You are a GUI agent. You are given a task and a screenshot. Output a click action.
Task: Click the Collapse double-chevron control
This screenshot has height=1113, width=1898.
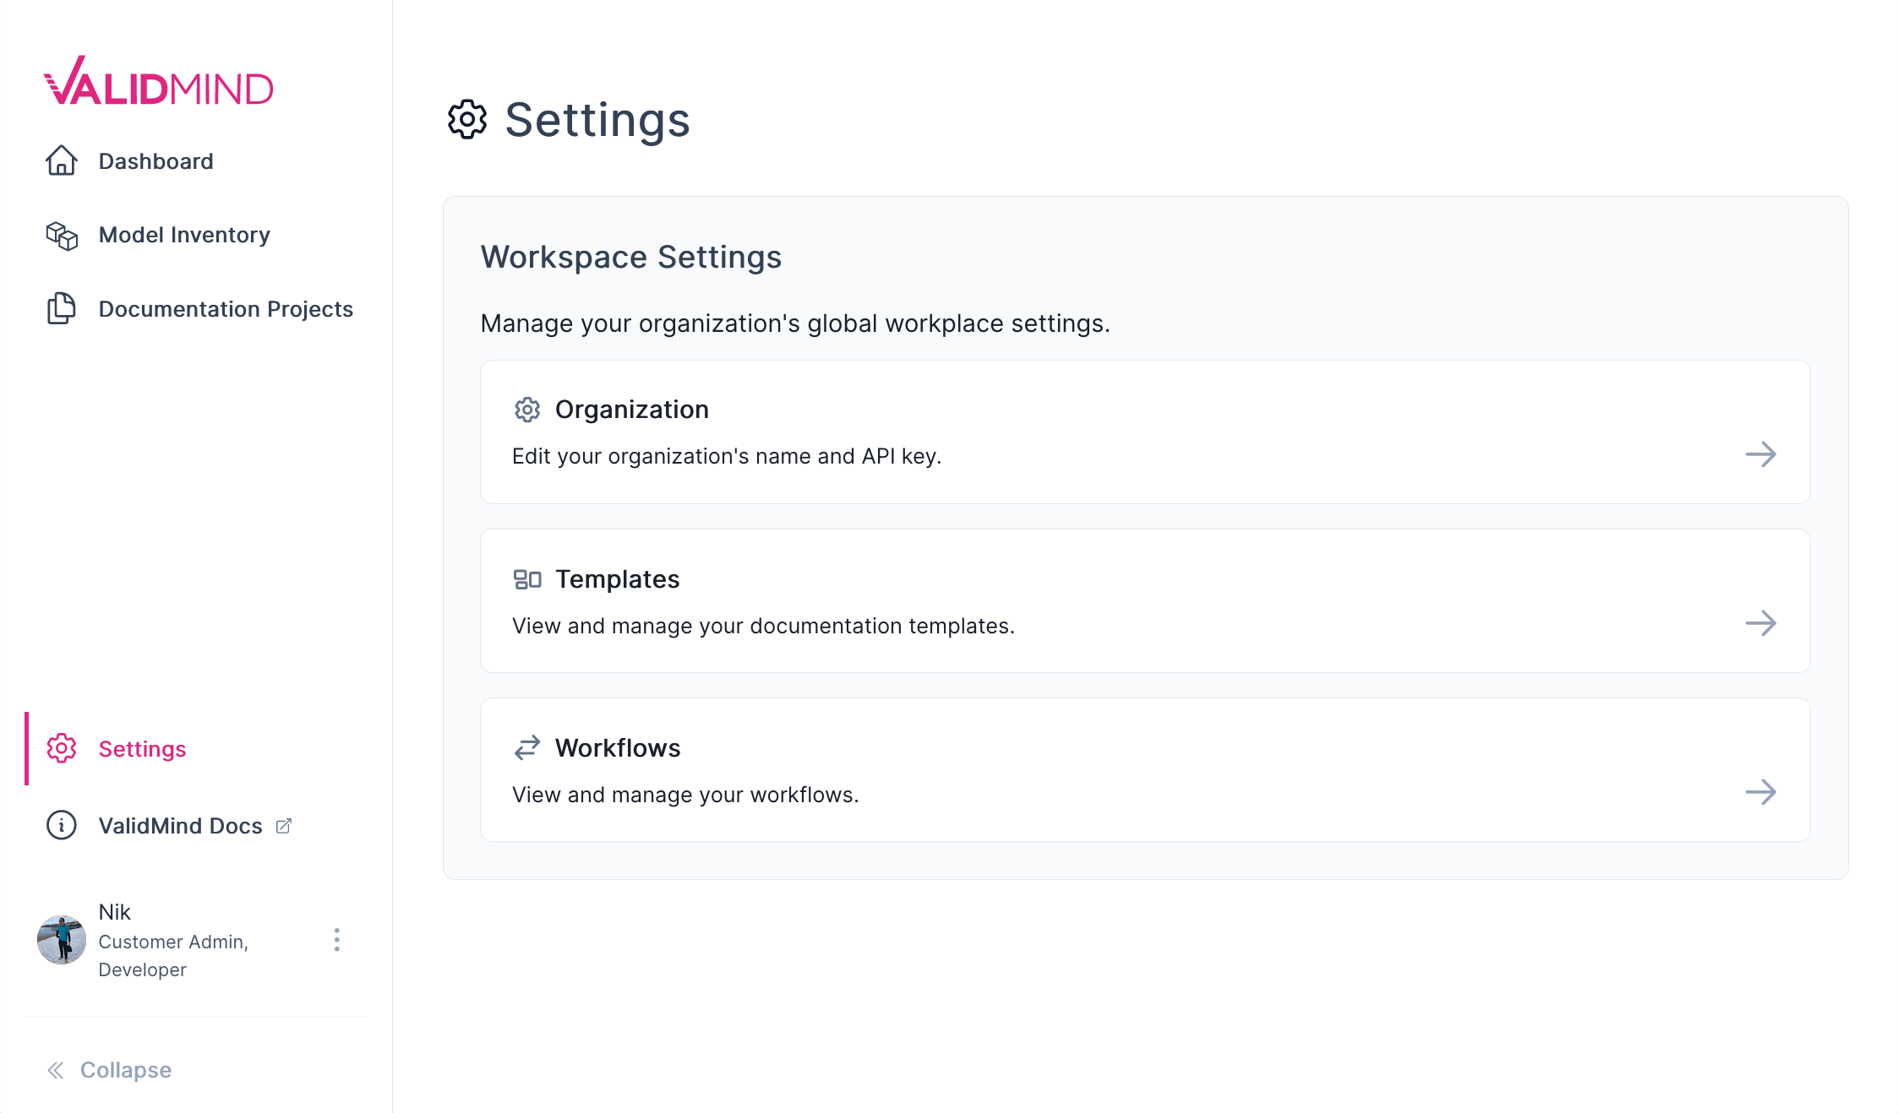coord(56,1069)
